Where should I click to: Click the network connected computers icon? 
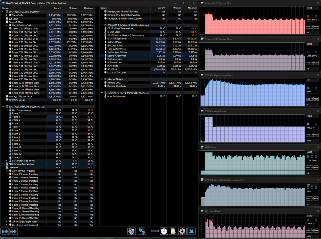click(141, 231)
